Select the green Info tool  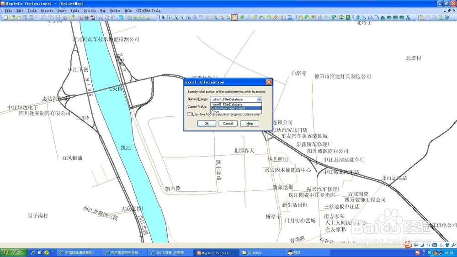pos(242,17)
